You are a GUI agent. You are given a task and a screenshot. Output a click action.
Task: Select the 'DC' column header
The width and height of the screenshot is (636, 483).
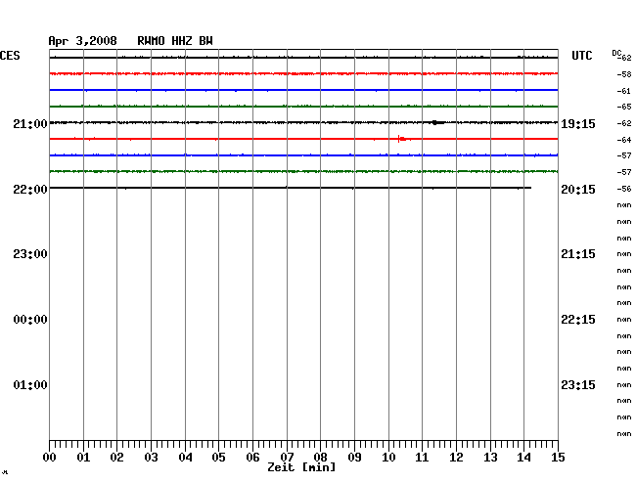[x=616, y=53]
